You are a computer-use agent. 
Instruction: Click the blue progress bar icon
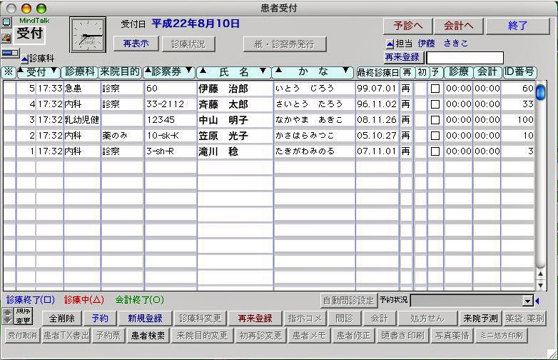pyautogui.click(x=10, y=54)
